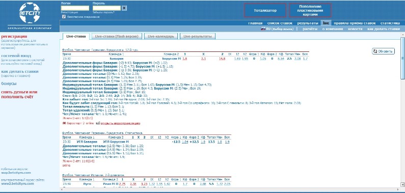Click the vertical scrollbar down arrow
The height and width of the screenshot is (193, 405).
[x=402, y=184]
